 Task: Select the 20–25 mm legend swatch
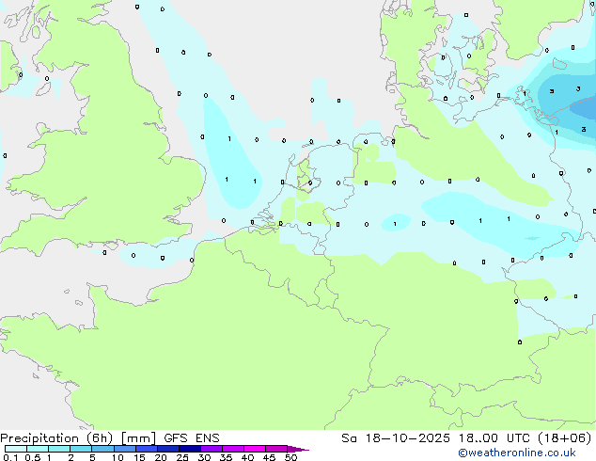tap(168, 449)
